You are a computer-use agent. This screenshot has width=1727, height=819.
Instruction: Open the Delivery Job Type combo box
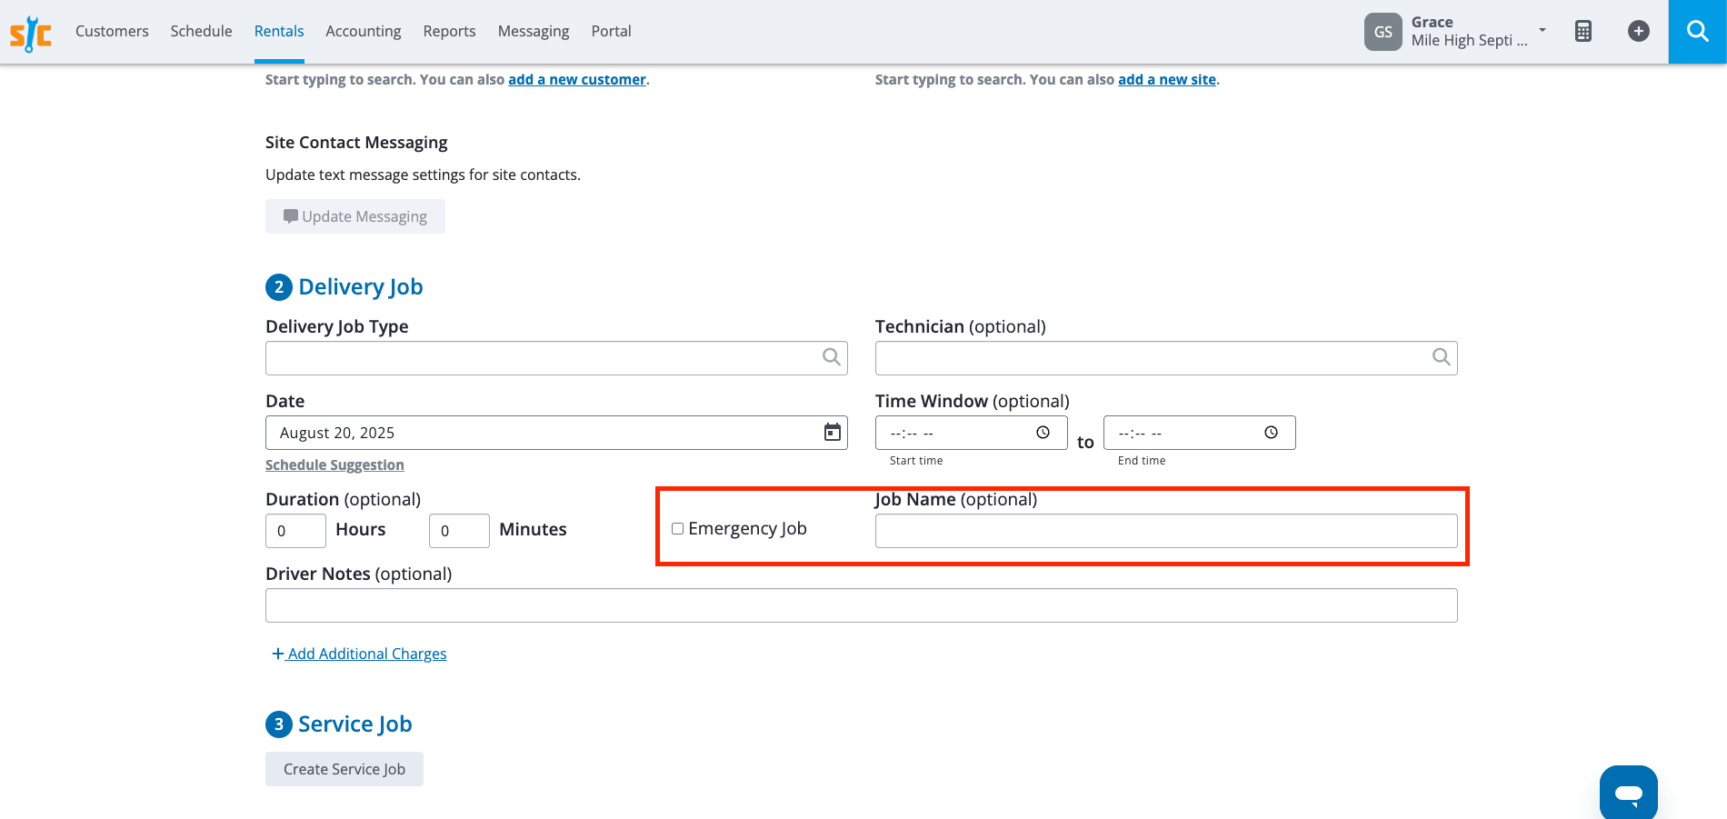[556, 358]
